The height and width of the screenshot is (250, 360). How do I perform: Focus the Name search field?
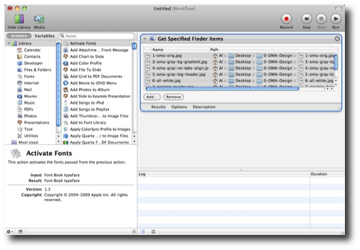tap(96, 36)
